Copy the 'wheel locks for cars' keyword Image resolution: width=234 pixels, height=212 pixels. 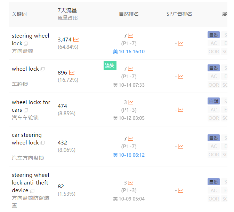26,110
